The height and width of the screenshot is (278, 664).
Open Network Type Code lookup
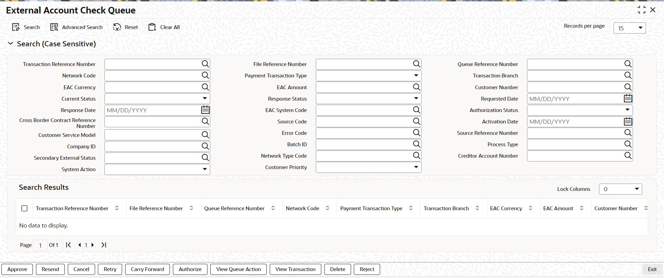[417, 156]
